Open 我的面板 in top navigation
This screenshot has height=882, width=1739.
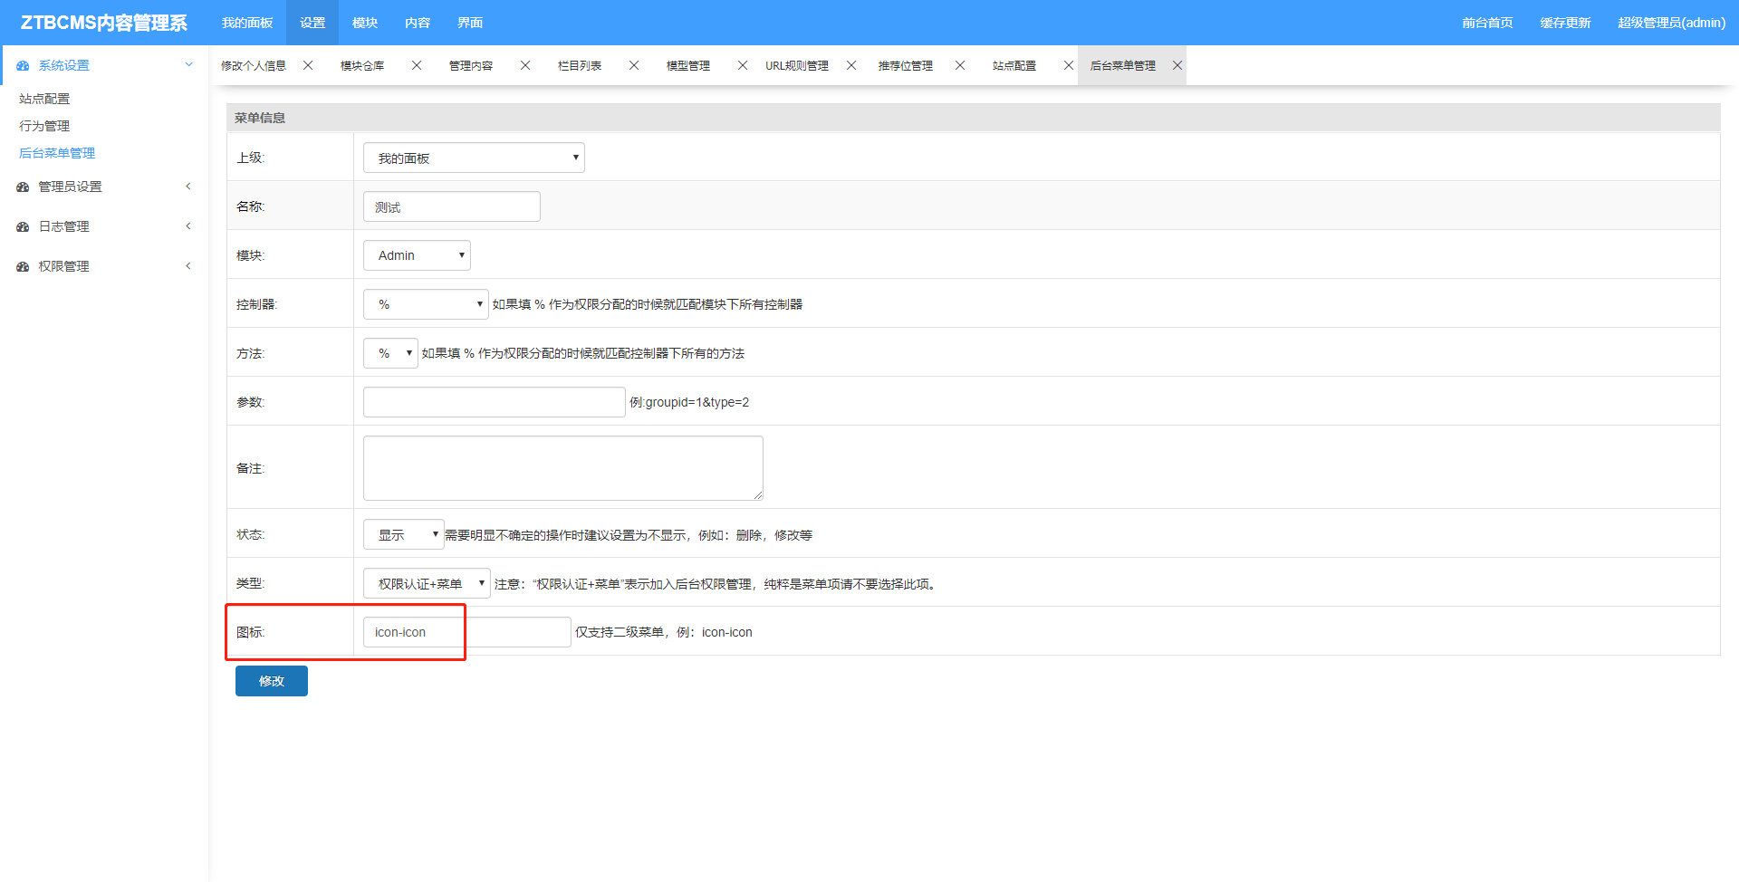tap(247, 23)
